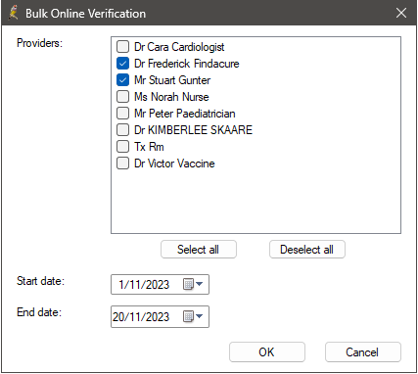418x374 pixels.
Task: Select the 'Dr Cara Cardiologist' provider name
Action: (179, 47)
